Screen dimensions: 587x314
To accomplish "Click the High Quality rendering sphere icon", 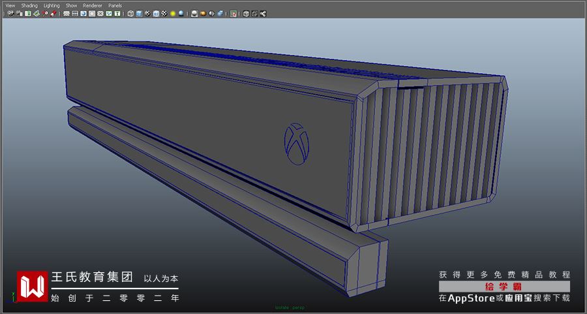I will pos(194,14).
